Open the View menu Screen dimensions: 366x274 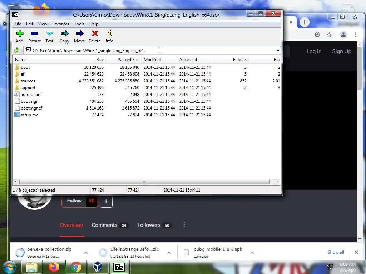43,24
